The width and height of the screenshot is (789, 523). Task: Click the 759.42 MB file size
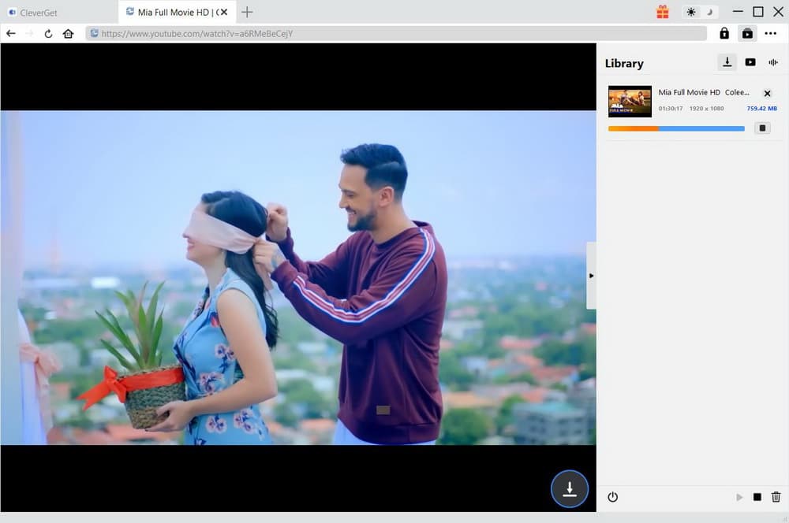(x=762, y=109)
